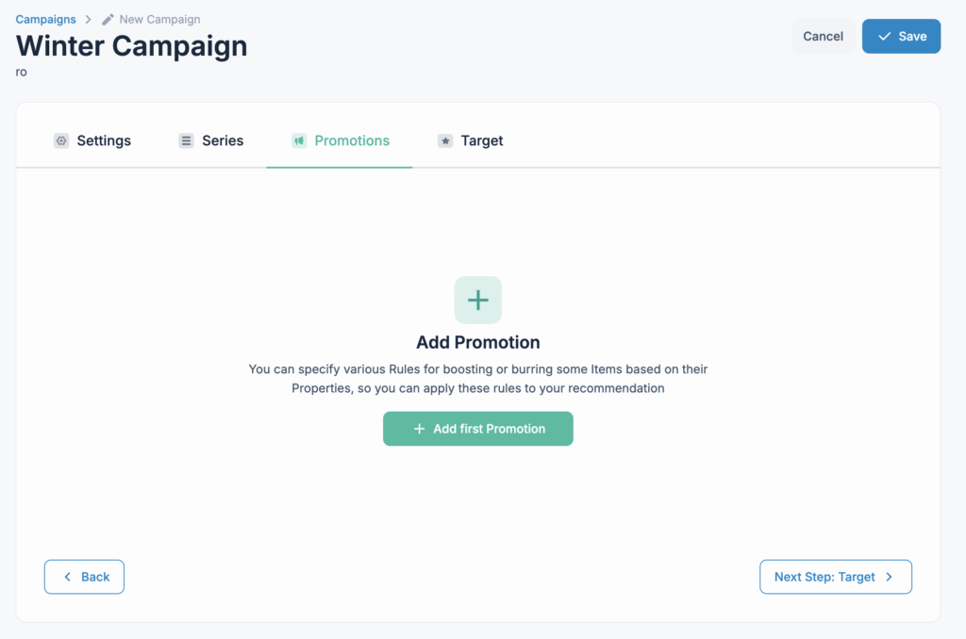Viewport: 966px width, 639px height.
Task: Click the star icon on Target tab
Action: click(x=445, y=140)
